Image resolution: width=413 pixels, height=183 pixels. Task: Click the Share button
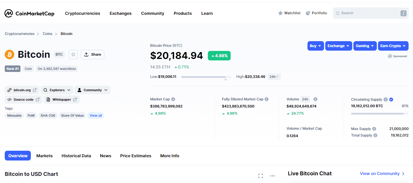(93, 54)
